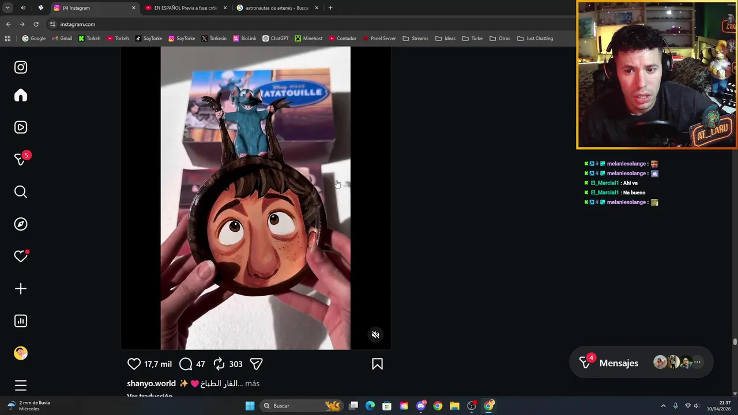Image resolution: width=738 pixels, height=415 pixels.
Task: Open the Search panel in sidebar
Action: (21, 192)
